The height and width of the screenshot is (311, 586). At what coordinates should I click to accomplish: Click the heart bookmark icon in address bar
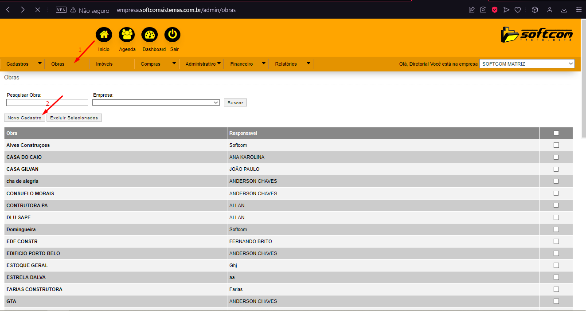tap(517, 9)
